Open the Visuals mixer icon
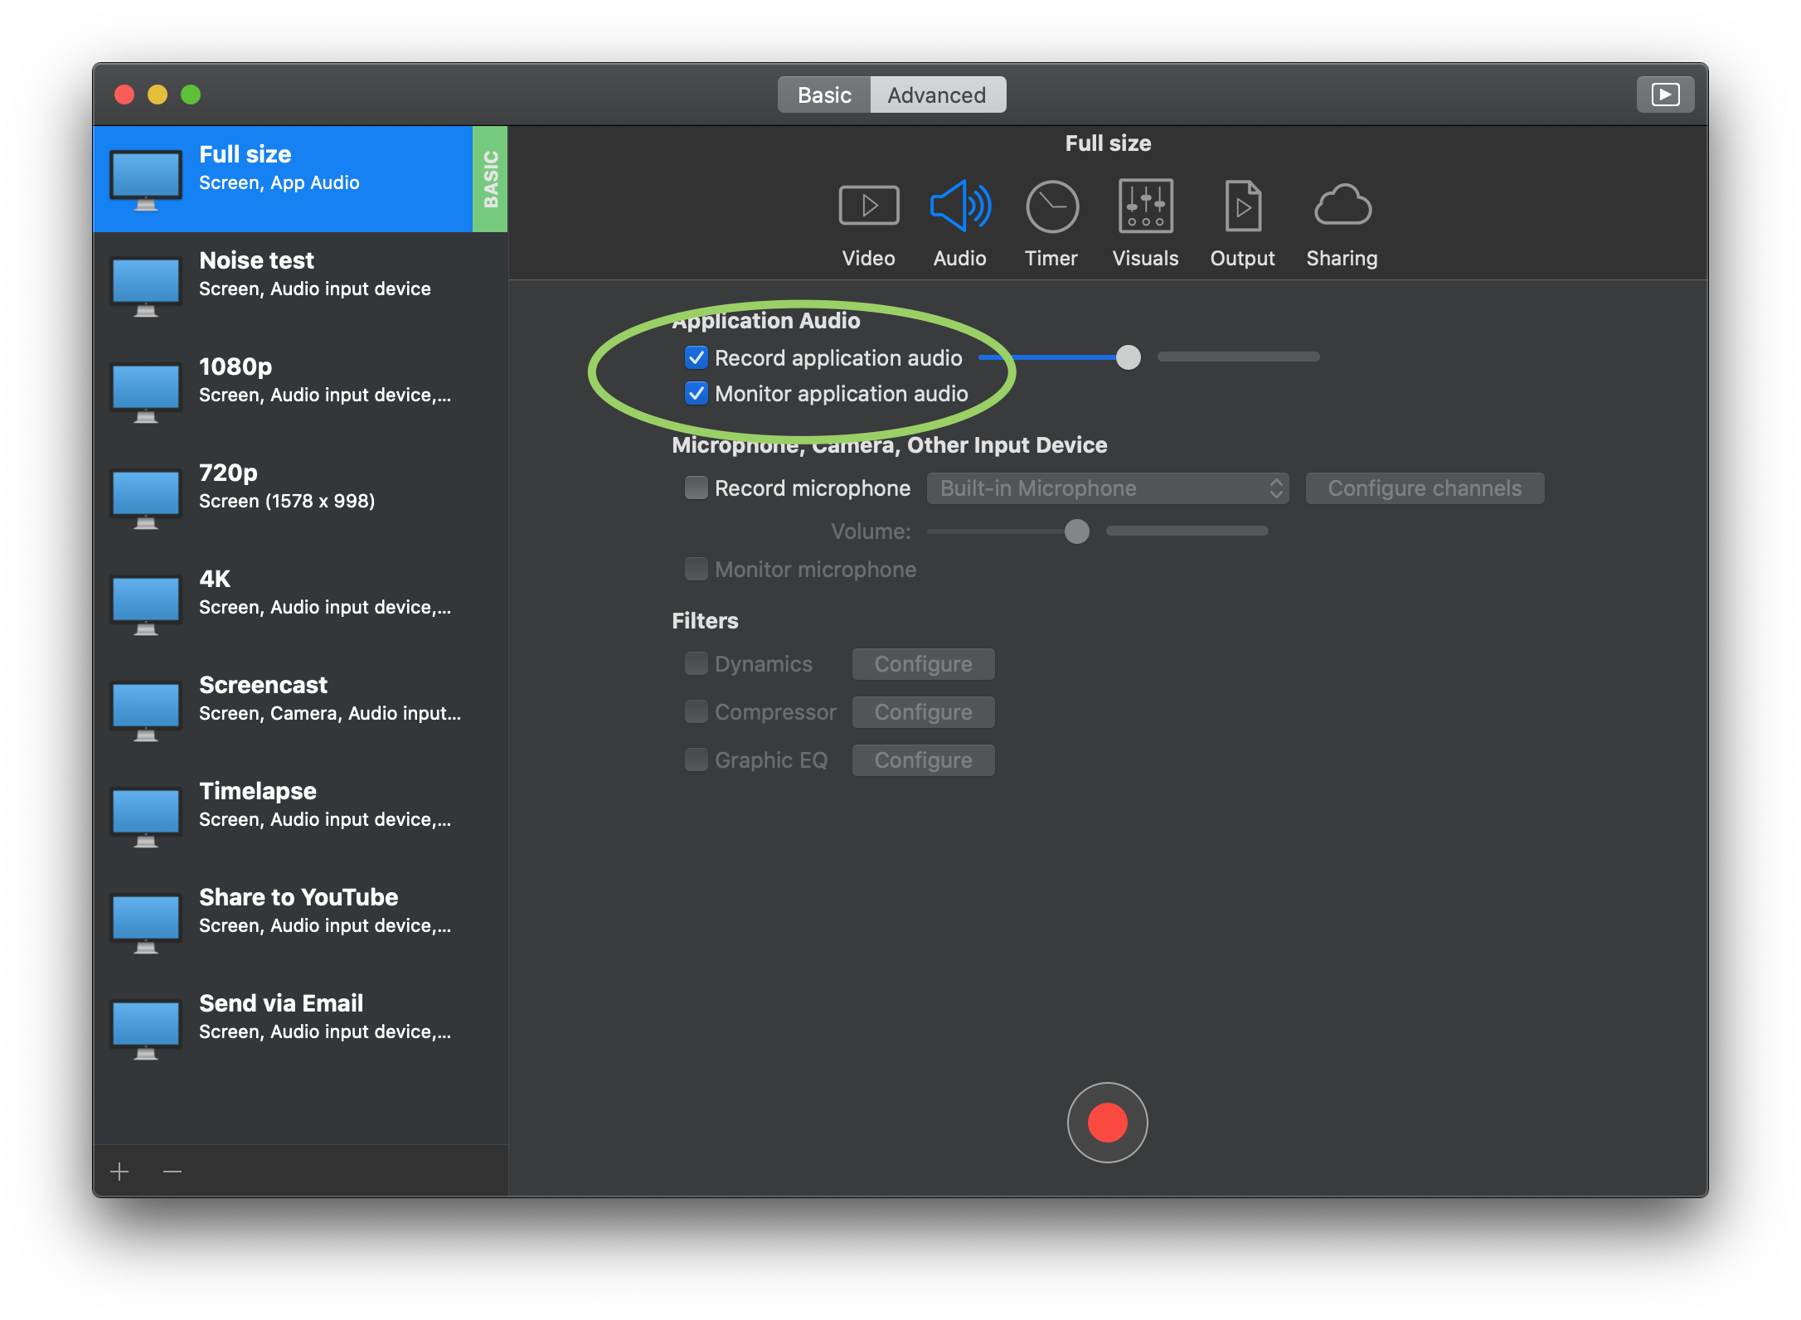This screenshot has width=1801, height=1320. (1145, 206)
